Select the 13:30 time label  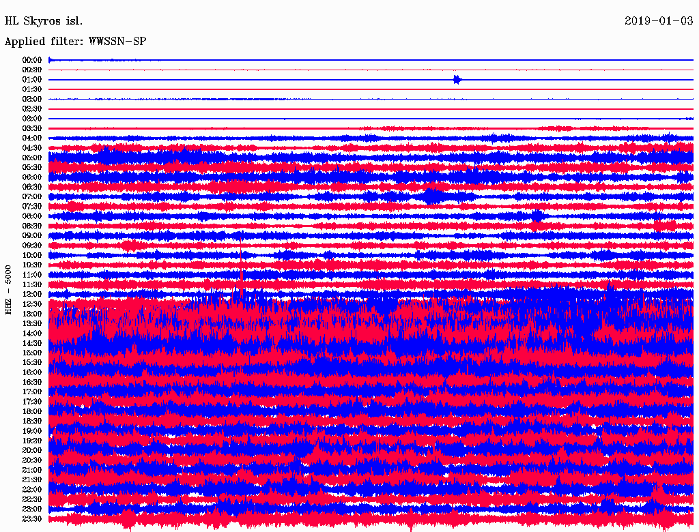pos(32,323)
